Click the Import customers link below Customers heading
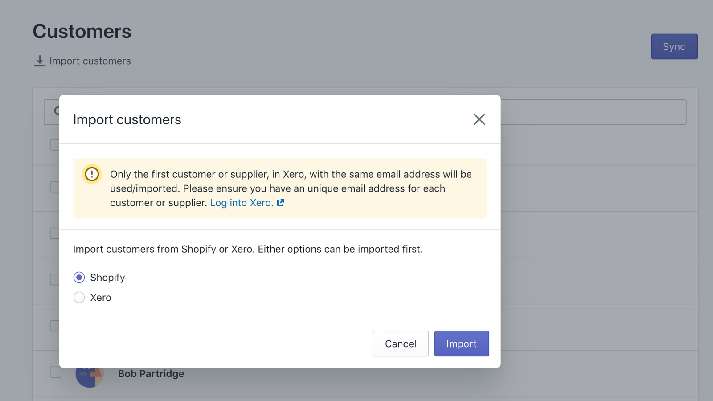Viewport: 713px width, 401px height. tap(90, 61)
